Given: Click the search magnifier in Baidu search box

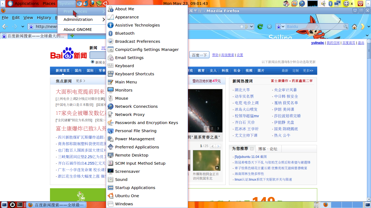Looking at the screenshot, I should (x=345, y=27).
